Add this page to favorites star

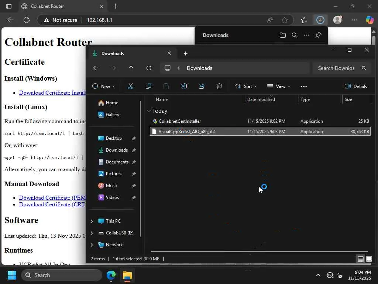[x=285, y=20]
